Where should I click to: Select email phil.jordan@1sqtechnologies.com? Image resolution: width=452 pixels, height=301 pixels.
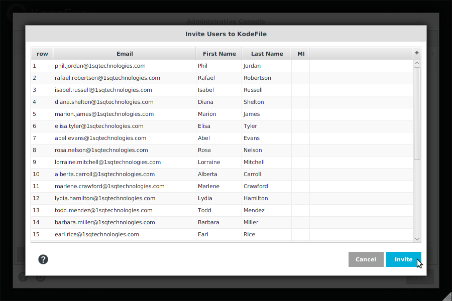tap(125, 66)
